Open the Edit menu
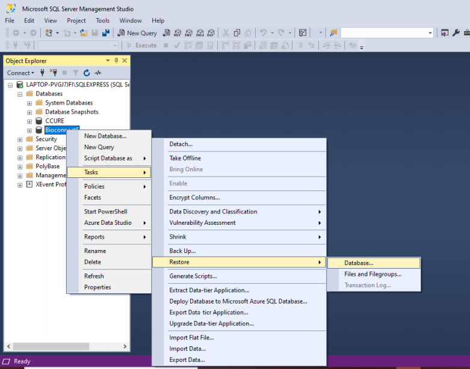Screen dimensions: 470x369 click(x=29, y=20)
